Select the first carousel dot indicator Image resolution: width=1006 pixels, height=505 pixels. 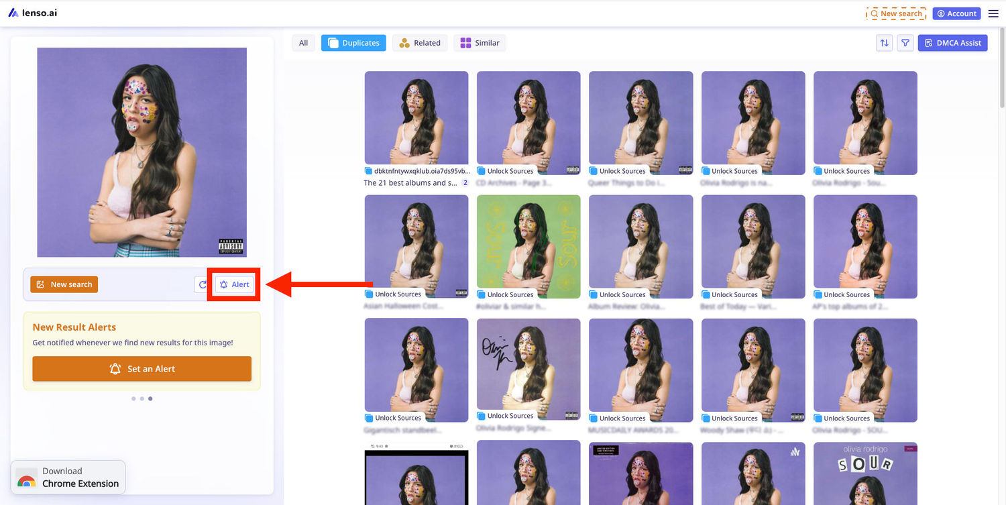(133, 398)
